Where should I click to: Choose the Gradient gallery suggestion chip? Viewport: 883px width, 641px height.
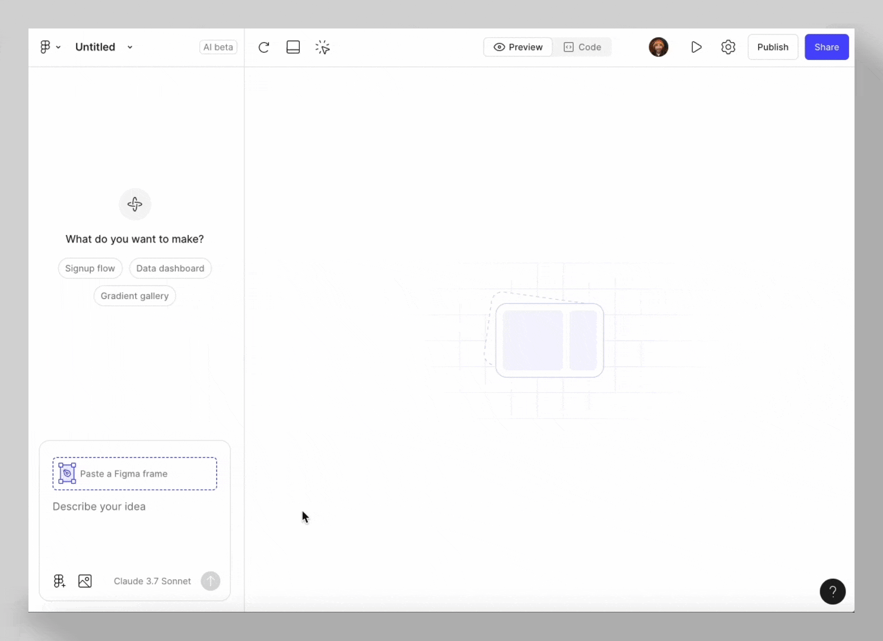point(135,296)
